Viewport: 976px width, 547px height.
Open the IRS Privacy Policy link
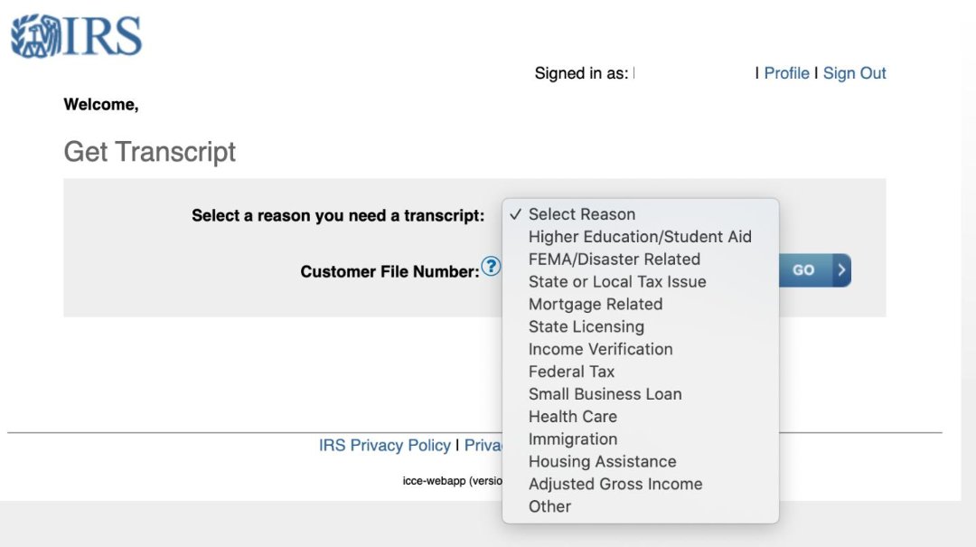(384, 446)
